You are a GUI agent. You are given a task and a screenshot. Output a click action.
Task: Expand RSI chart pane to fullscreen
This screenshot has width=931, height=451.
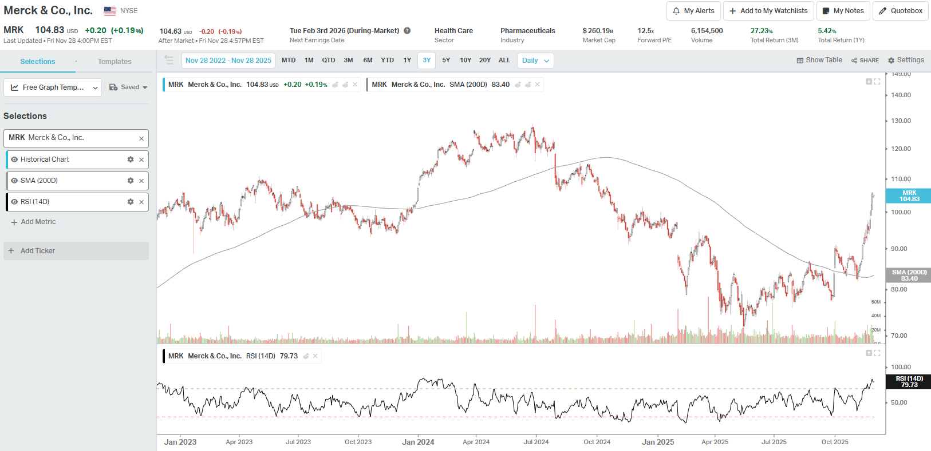click(877, 353)
